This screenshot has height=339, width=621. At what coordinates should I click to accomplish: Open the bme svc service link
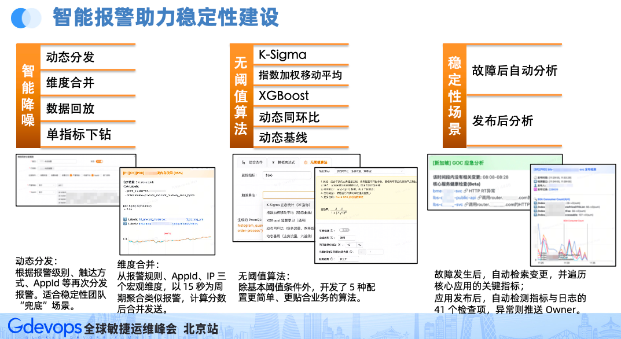[x=447, y=191]
